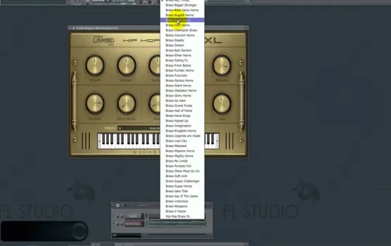Toggle the Sampler channel select indicator
Image resolution: width=391 pixels, height=246 pixels.
[147, 216]
